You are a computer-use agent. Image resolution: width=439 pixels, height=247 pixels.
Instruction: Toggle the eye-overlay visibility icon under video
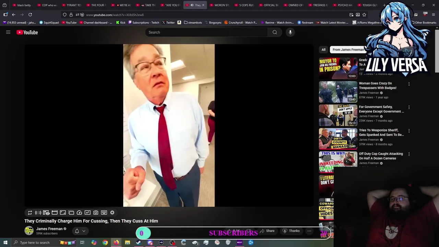(x=46, y=213)
